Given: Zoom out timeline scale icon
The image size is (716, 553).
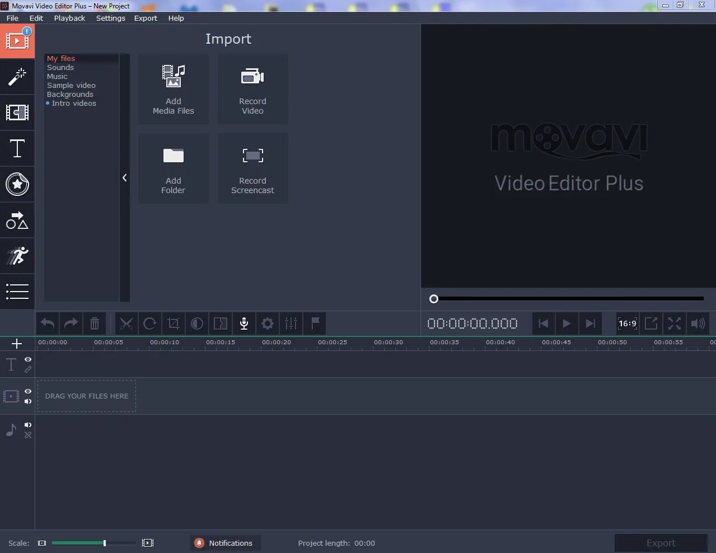Looking at the screenshot, I should tap(42, 543).
